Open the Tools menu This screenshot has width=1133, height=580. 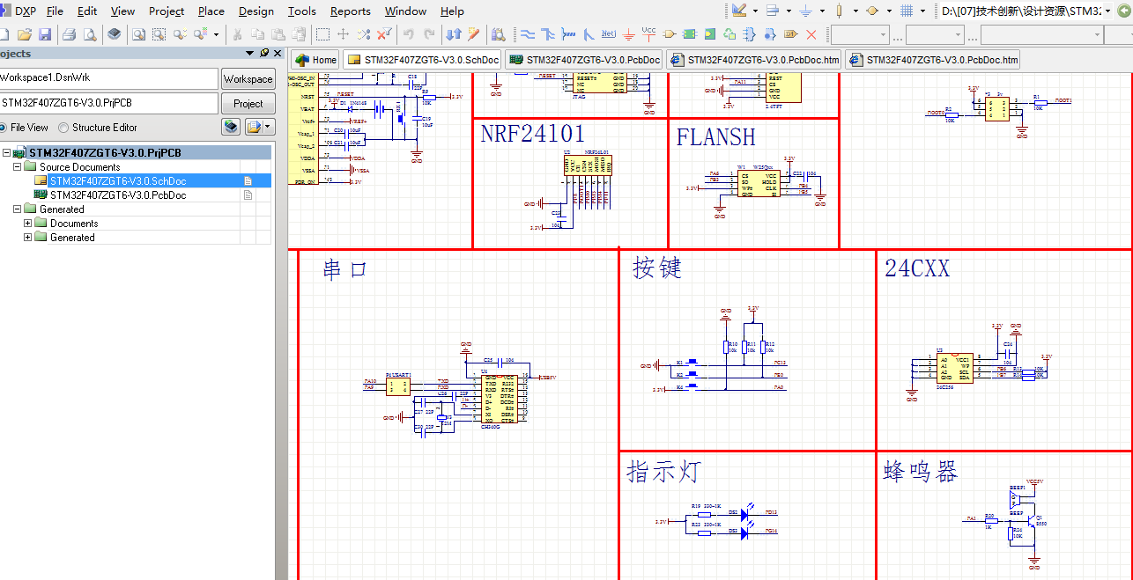(x=302, y=11)
